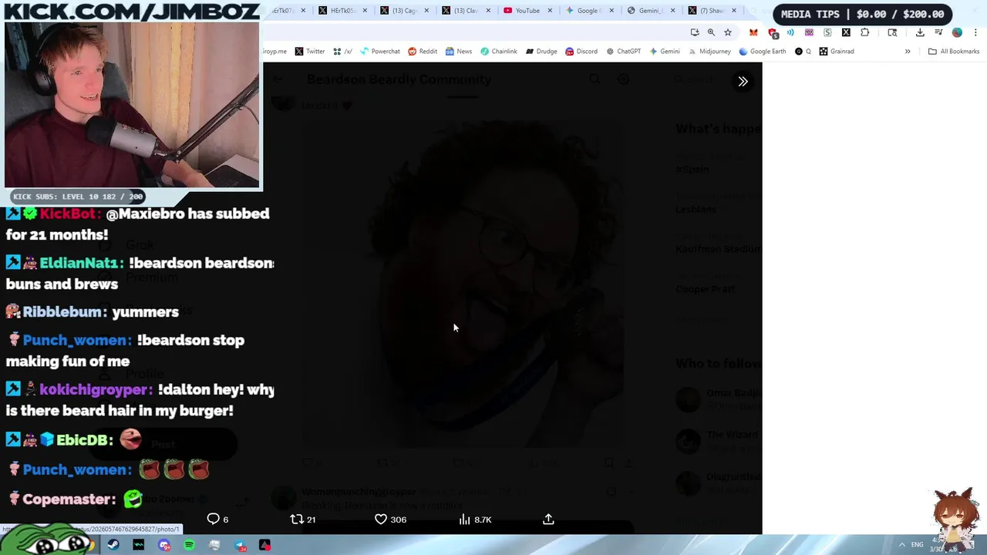The width and height of the screenshot is (987, 555).
Task: Open Discord app from the taskbar
Action: pos(164,545)
